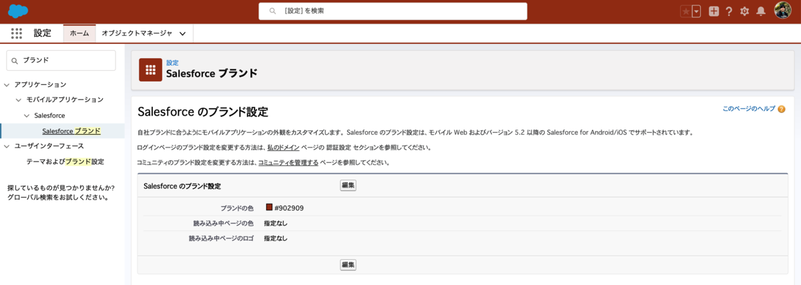801x285 pixels.
Task: Click the top 編集 button
Action: tap(348, 186)
